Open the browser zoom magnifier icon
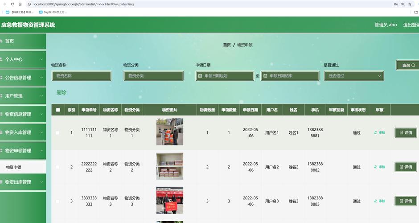 (x=403, y=4)
